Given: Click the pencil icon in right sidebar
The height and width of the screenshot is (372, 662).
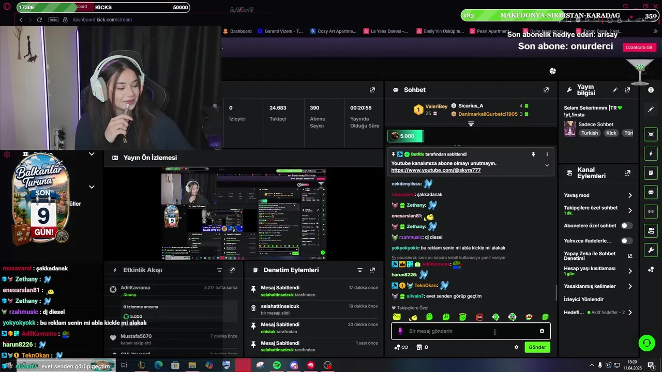Looking at the screenshot, I should coord(651,110).
